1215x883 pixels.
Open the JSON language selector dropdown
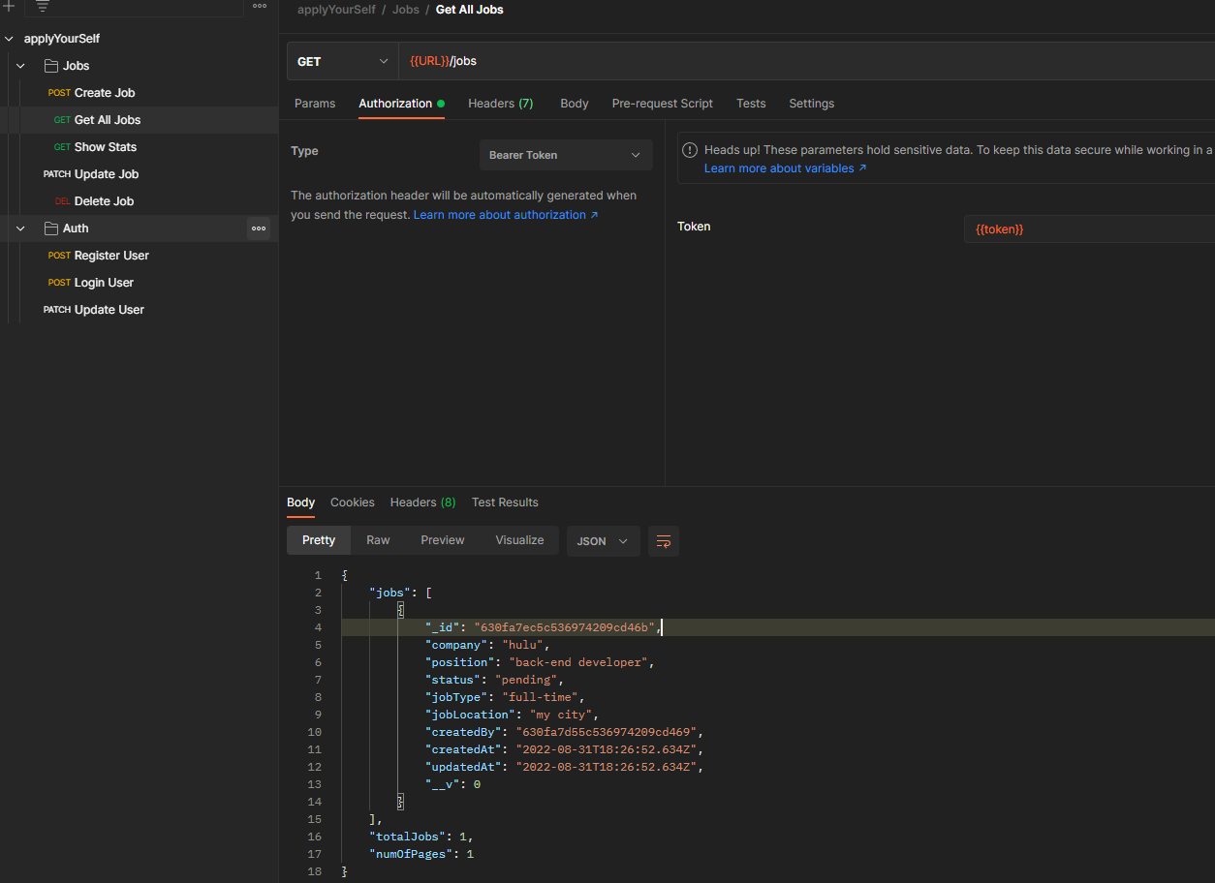coord(603,542)
